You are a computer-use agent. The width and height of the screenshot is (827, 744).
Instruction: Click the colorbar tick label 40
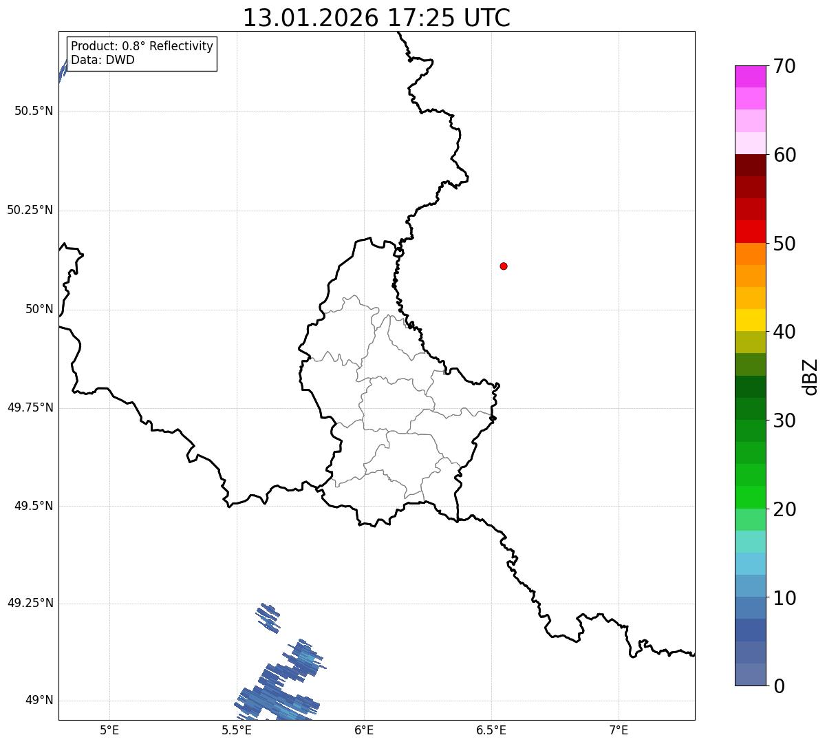pos(784,332)
